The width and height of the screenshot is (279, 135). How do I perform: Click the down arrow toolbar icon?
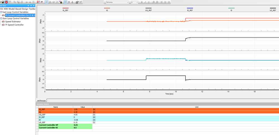click(x=72, y=2)
